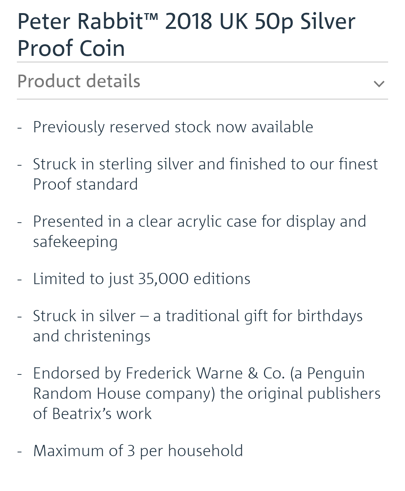The width and height of the screenshot is (405, 491).
Task: Click the dash bullet before 'Maximum of 3'
Action: point(20,452)
